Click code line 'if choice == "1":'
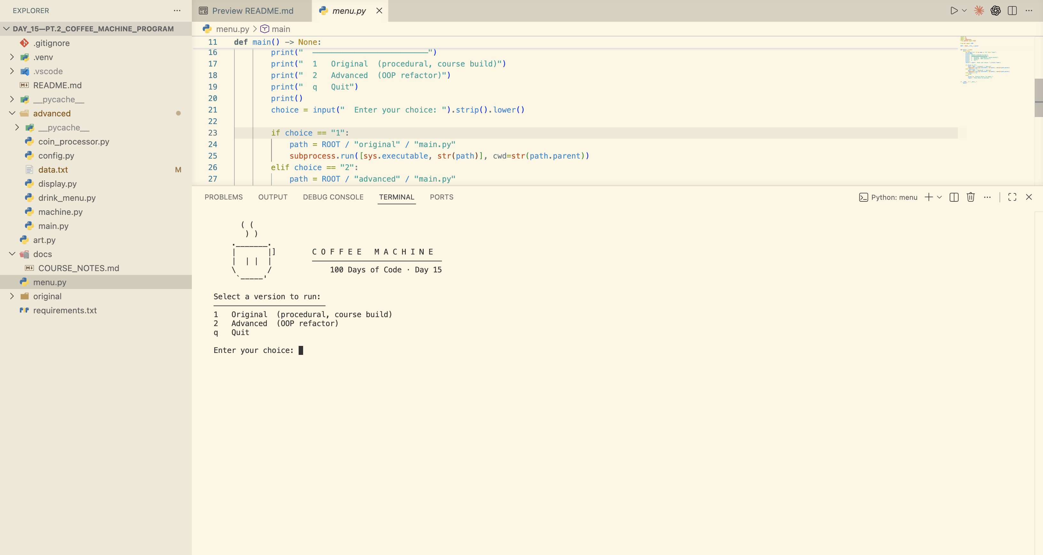 point(310,133)
